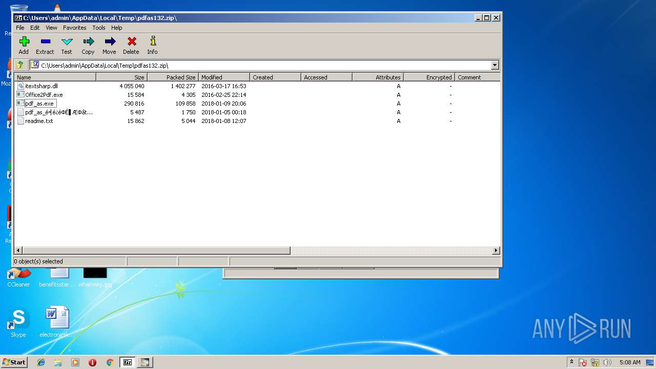Viewport: 656px width, 369px height.
Task: Select itextsharp.dll file
Action: click(42, 86)
